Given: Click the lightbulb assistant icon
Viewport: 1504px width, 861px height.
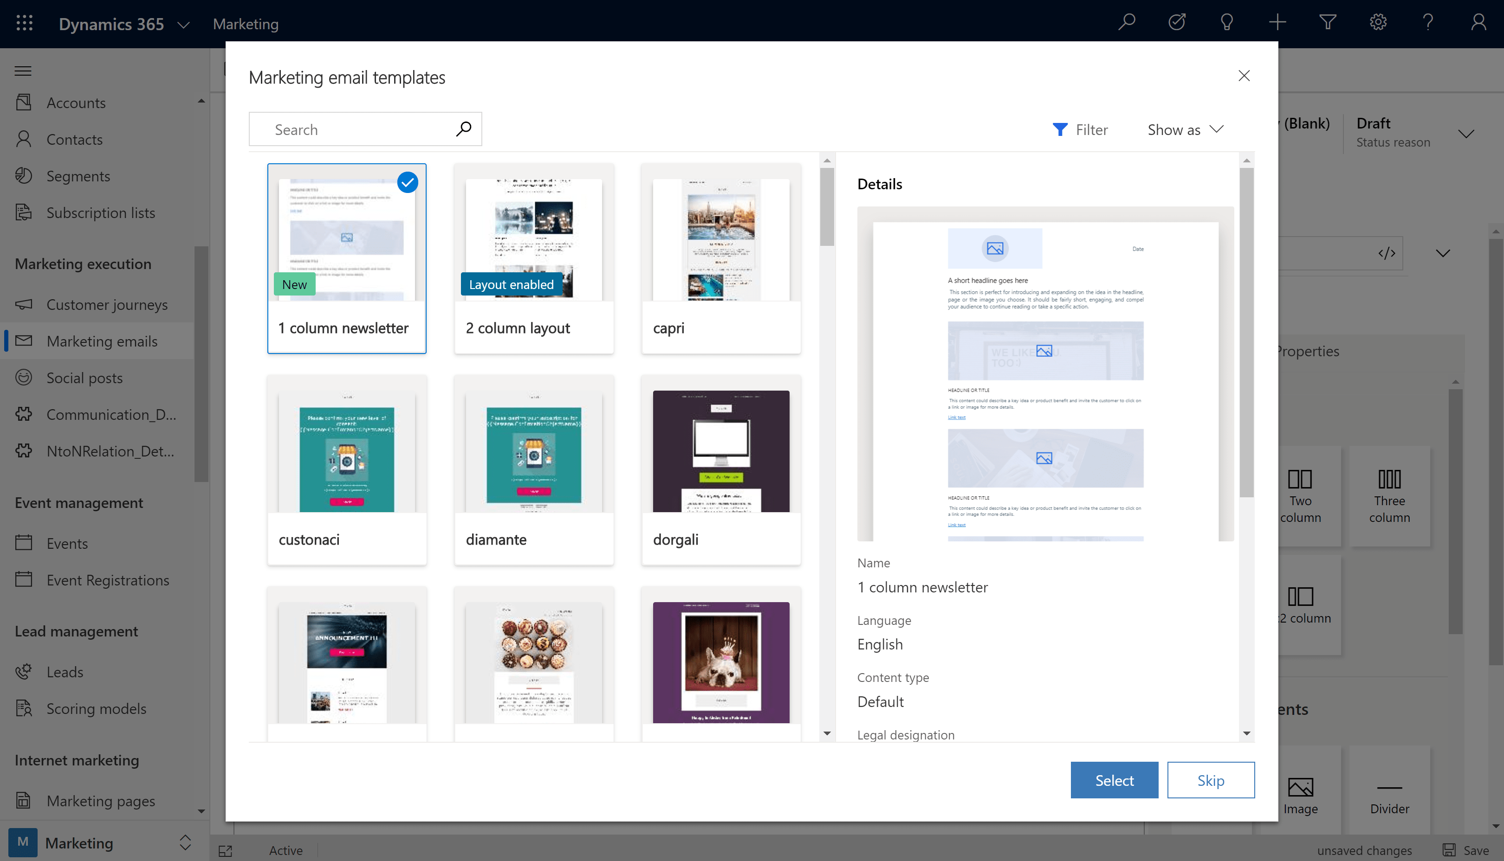Looking at the screenshot, I should (1226, 22).
